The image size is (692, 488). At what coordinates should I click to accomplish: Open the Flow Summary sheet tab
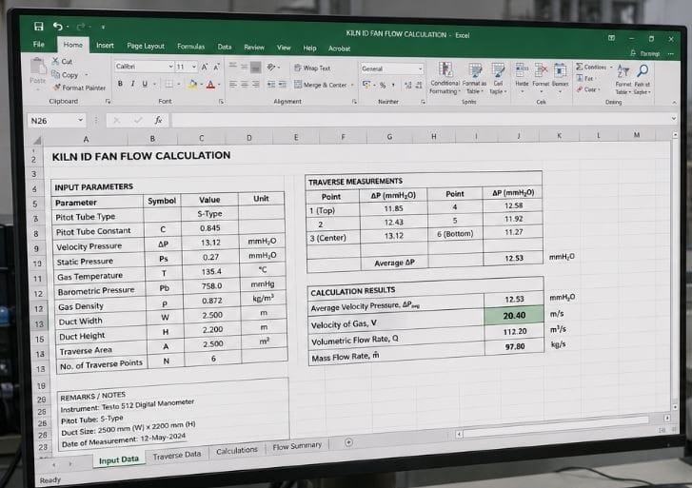pyautogui.click(x=297, y=446)
